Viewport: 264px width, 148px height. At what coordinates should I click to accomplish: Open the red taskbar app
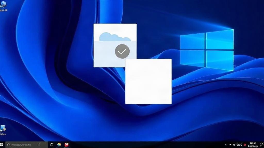pos(67,145)
